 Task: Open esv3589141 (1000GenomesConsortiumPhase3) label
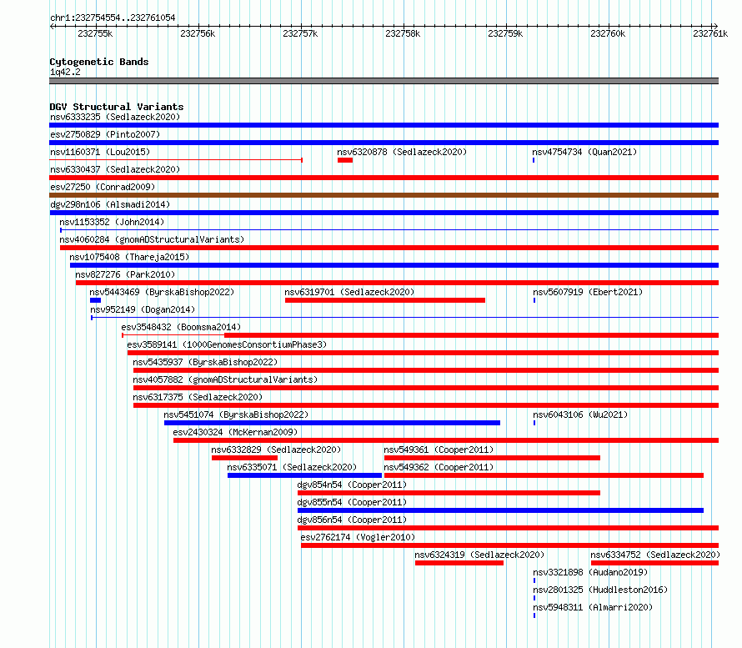point(227,344)
